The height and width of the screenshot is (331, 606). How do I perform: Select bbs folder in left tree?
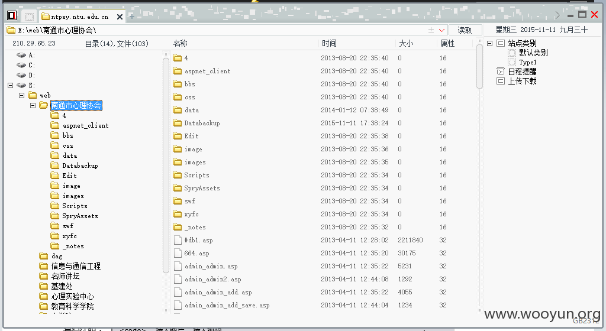[x=68, y=135]
